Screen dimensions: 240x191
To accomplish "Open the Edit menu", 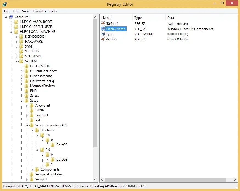I will pyautogui.click(x=16, y=11).
